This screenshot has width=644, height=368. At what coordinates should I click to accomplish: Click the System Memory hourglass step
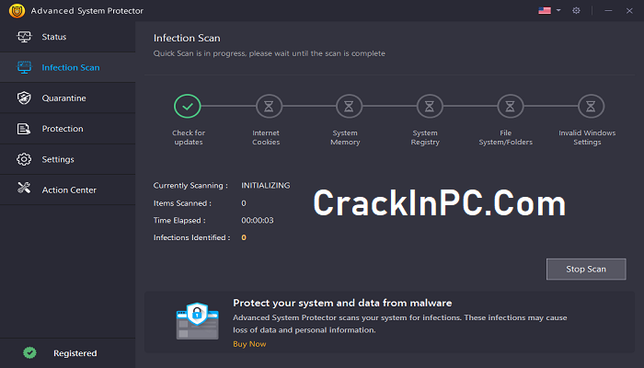tap(349, 107)
